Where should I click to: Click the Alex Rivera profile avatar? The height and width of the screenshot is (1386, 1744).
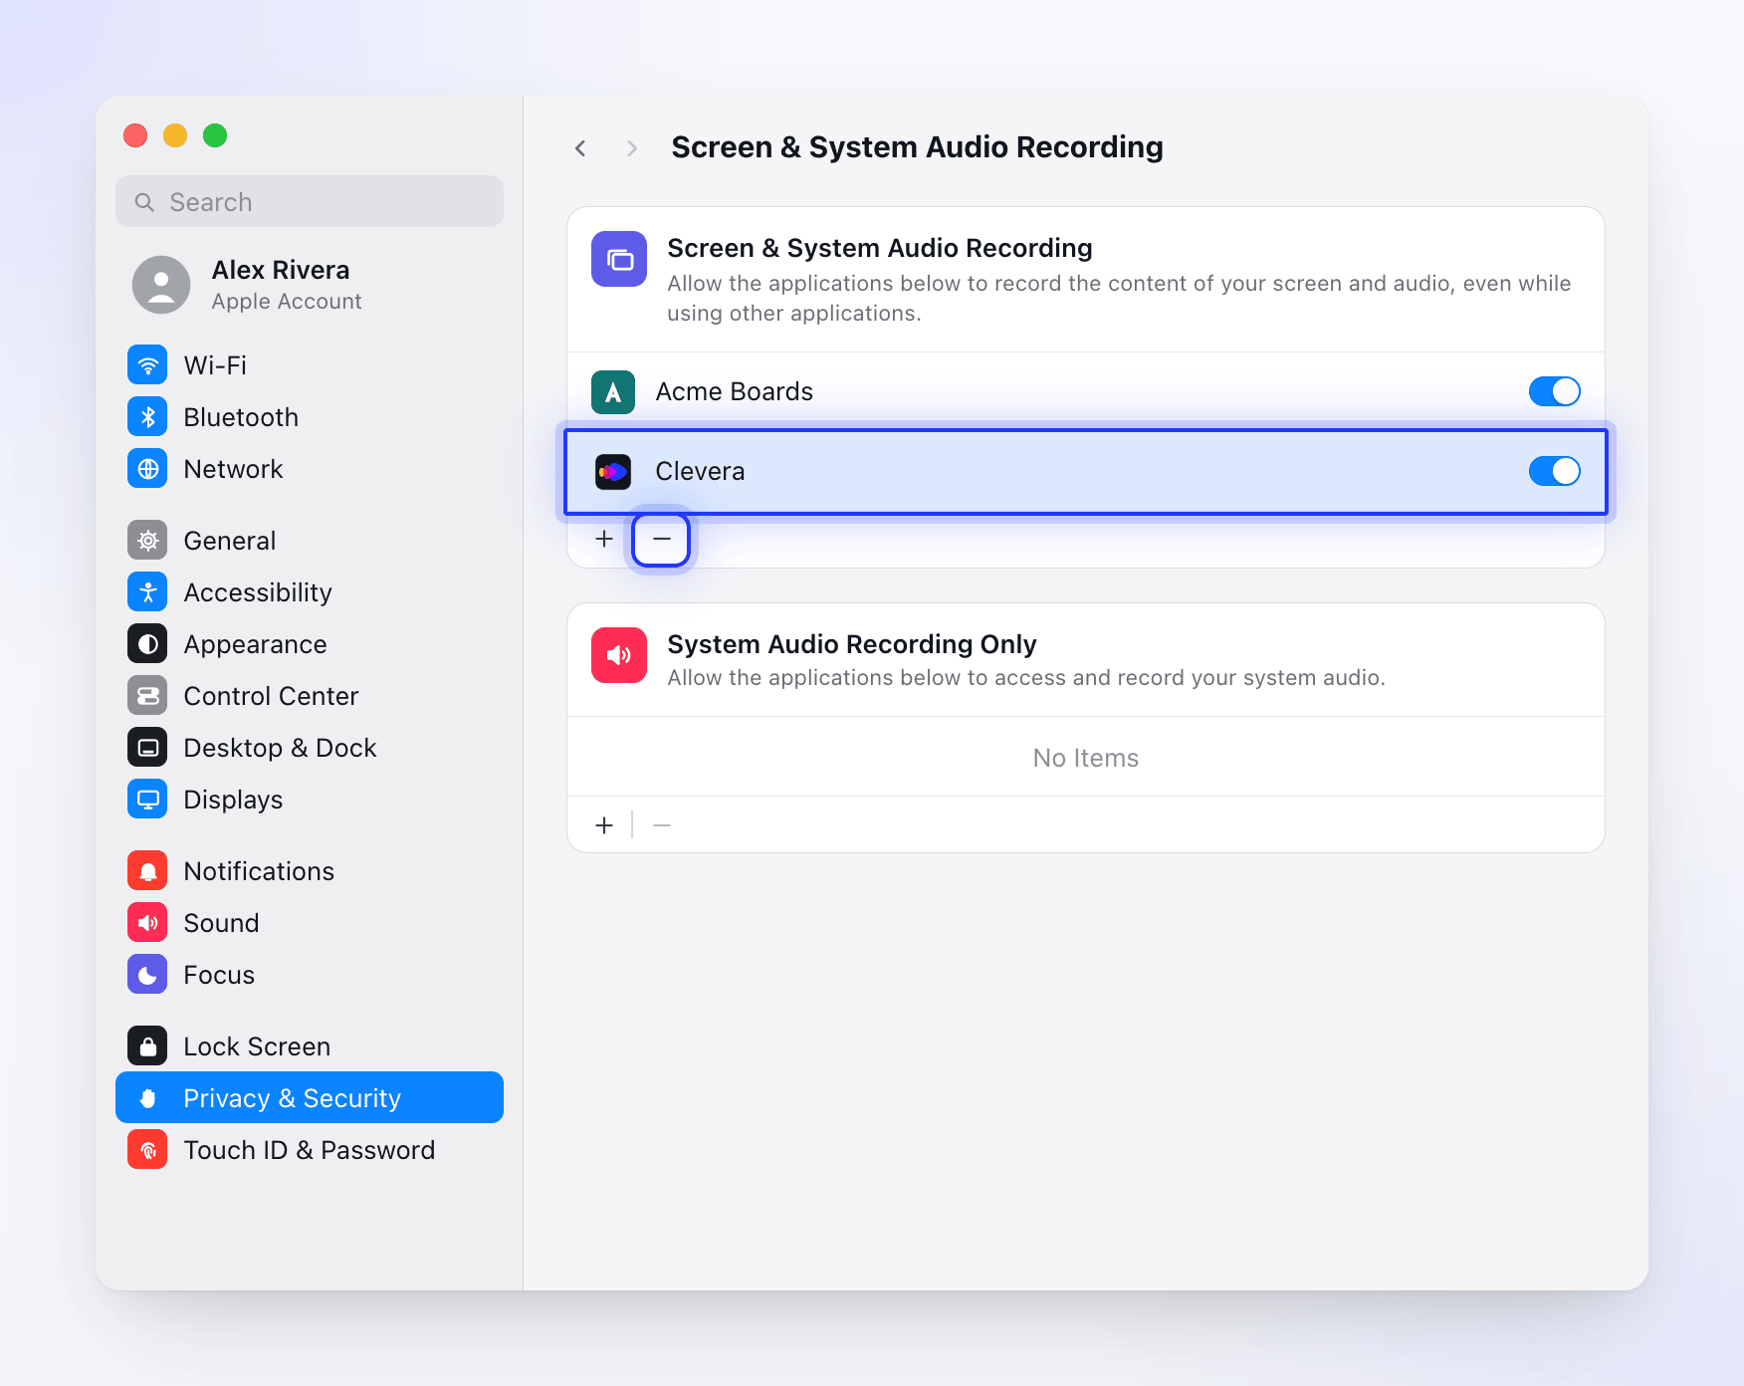[x=161, y=285]
